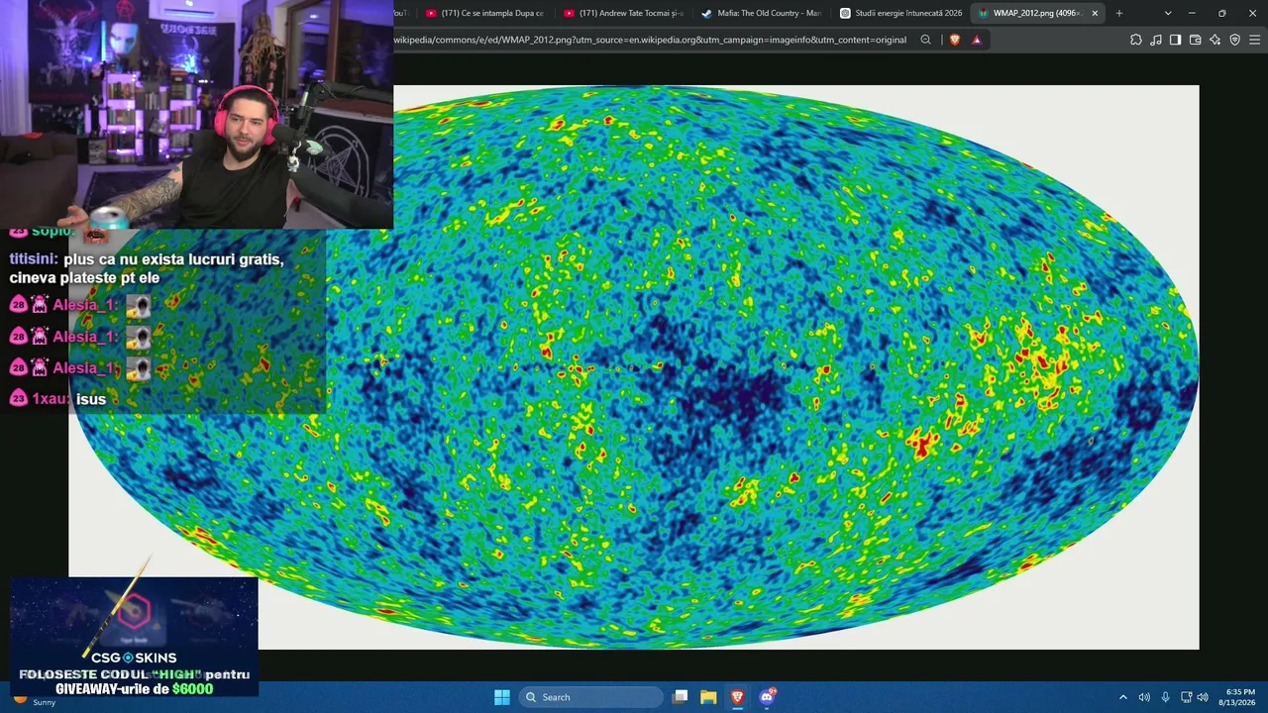Click the address bar URL field
Viewport: 1268px width, 713px height.
pos(650,40)
